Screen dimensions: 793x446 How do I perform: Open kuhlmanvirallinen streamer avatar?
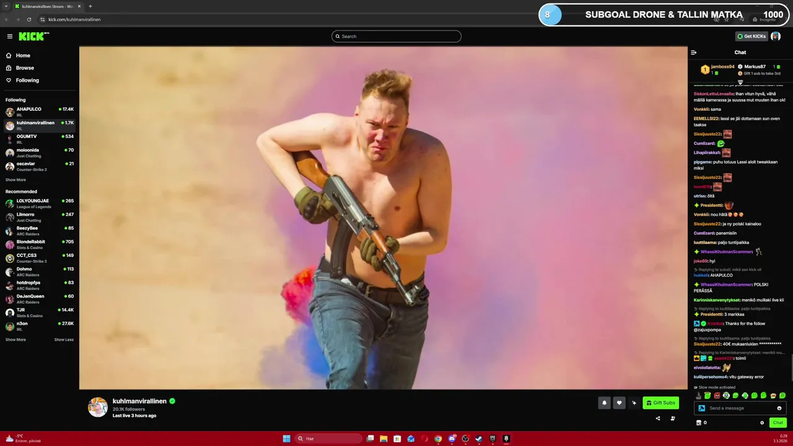click(97, 407)
